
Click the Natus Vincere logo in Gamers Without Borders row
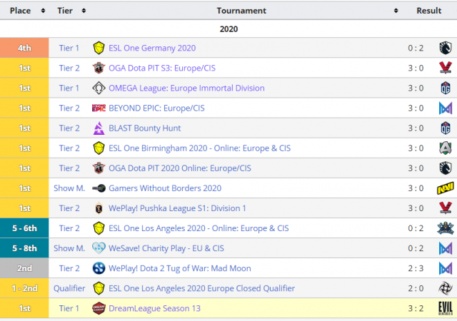445,188
